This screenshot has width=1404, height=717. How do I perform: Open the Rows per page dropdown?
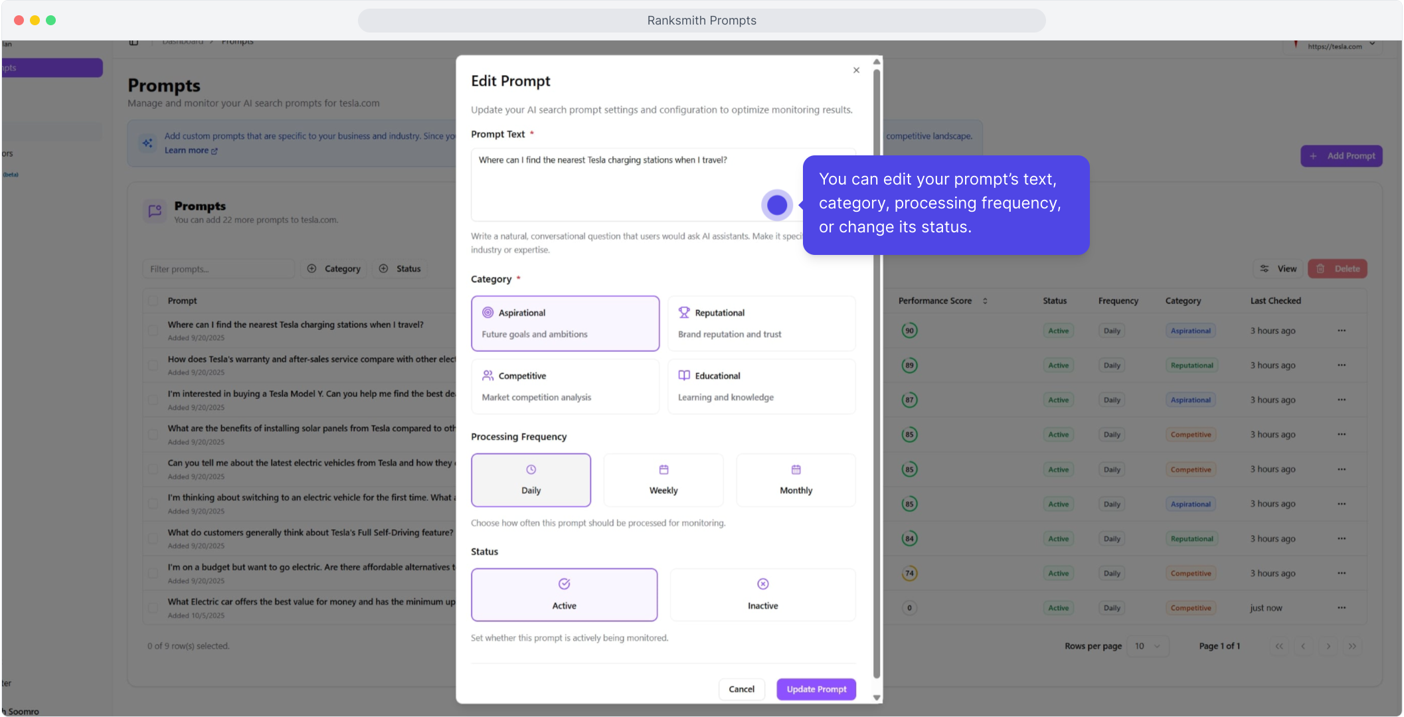1147,646
